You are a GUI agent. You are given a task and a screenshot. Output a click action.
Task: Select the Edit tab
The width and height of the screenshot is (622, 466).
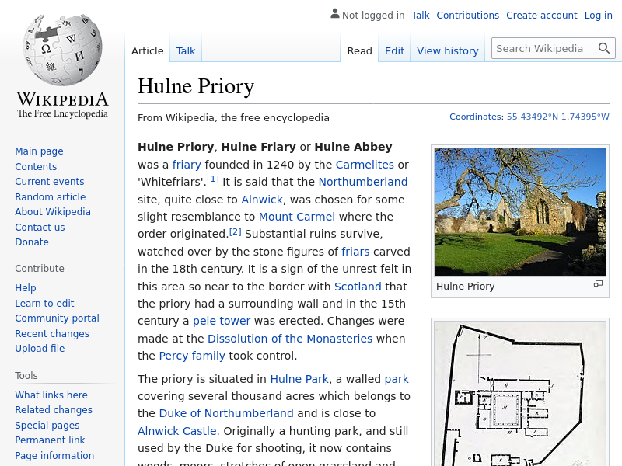[x=394, y=50]
